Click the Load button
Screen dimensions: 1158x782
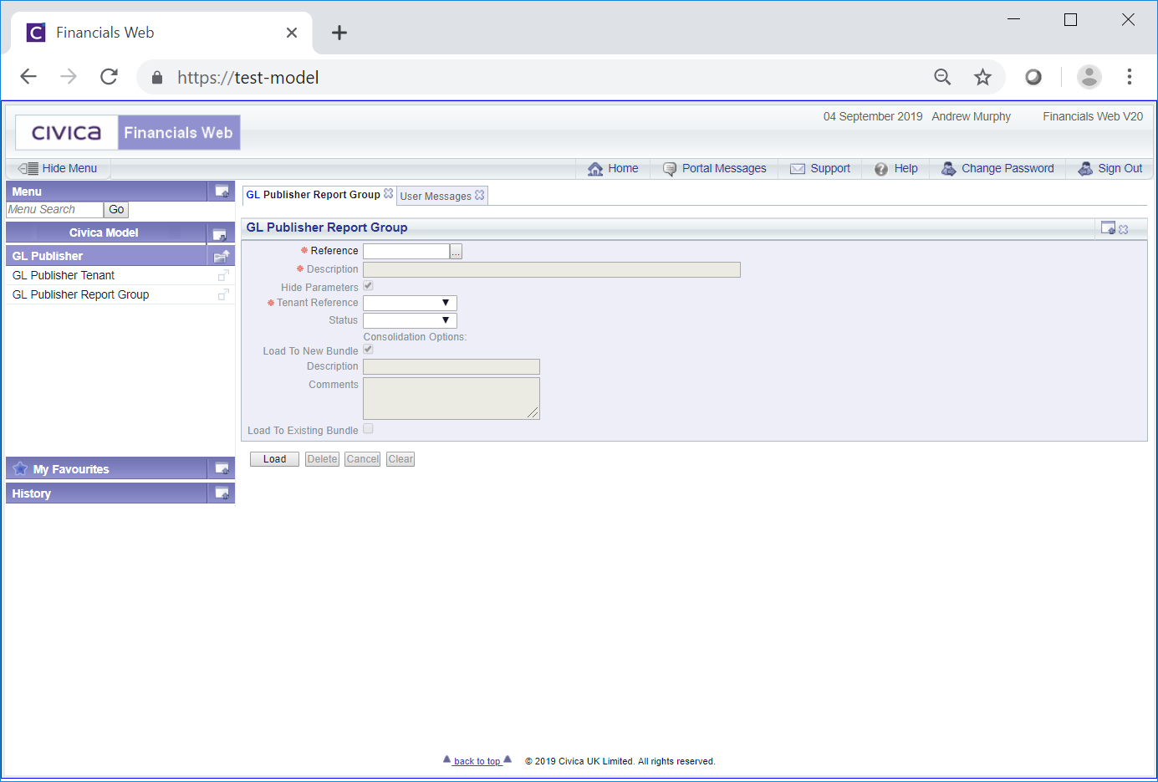point(274,459)
